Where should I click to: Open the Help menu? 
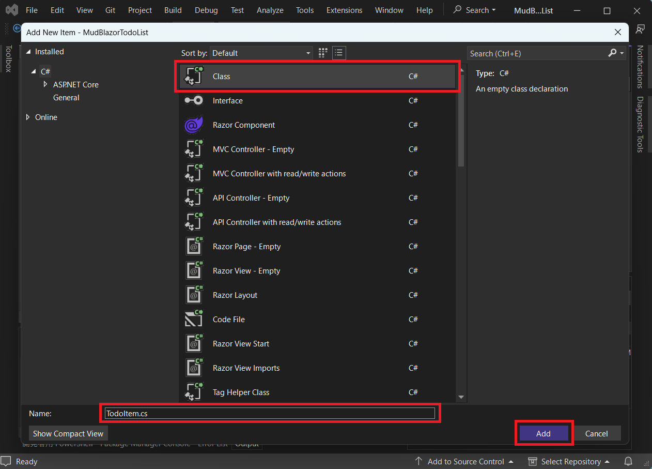(425, 10)
